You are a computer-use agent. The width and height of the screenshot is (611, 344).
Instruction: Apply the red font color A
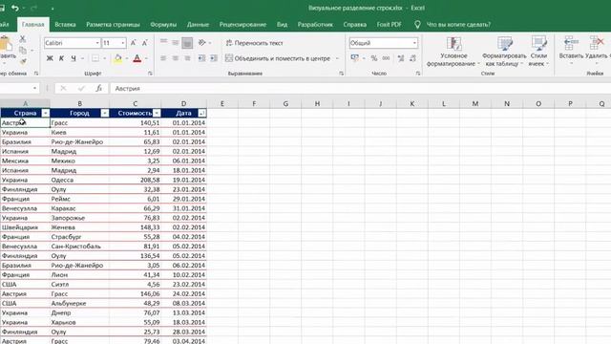click(x=137, y=58)
